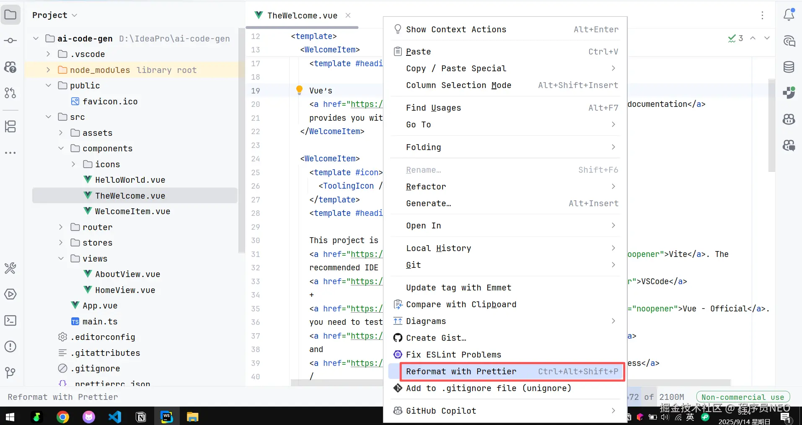
Task: Open the Structure tool window icon
Action: (10, 126)
